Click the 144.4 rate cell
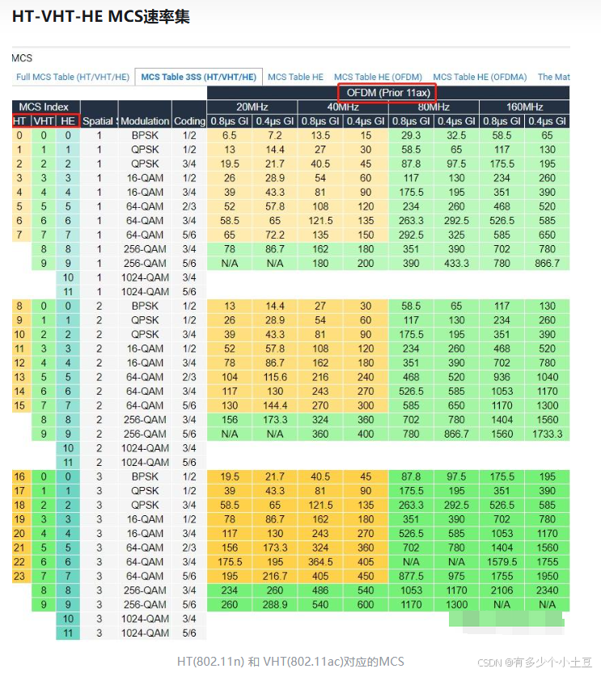 tap(275, 405)
